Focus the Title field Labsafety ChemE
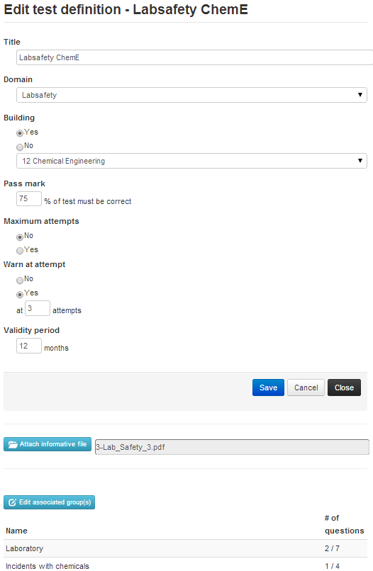This screenshot has height=571, width=373. (194, 57)
